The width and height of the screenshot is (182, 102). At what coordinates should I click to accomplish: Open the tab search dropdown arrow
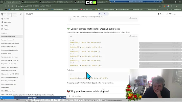(x=2, y=2)
